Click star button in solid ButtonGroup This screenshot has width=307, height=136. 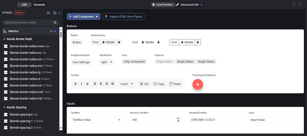[119, 42]
